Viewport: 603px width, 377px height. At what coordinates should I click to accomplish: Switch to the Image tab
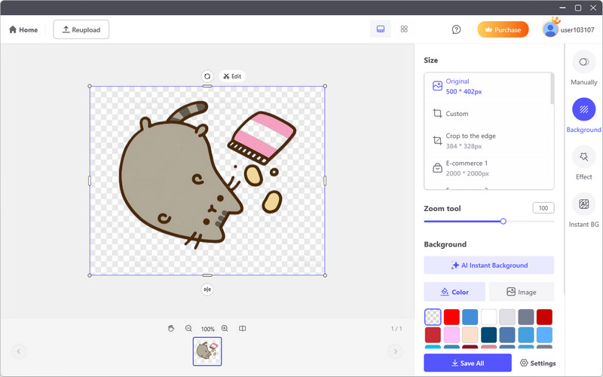[522, 292]
